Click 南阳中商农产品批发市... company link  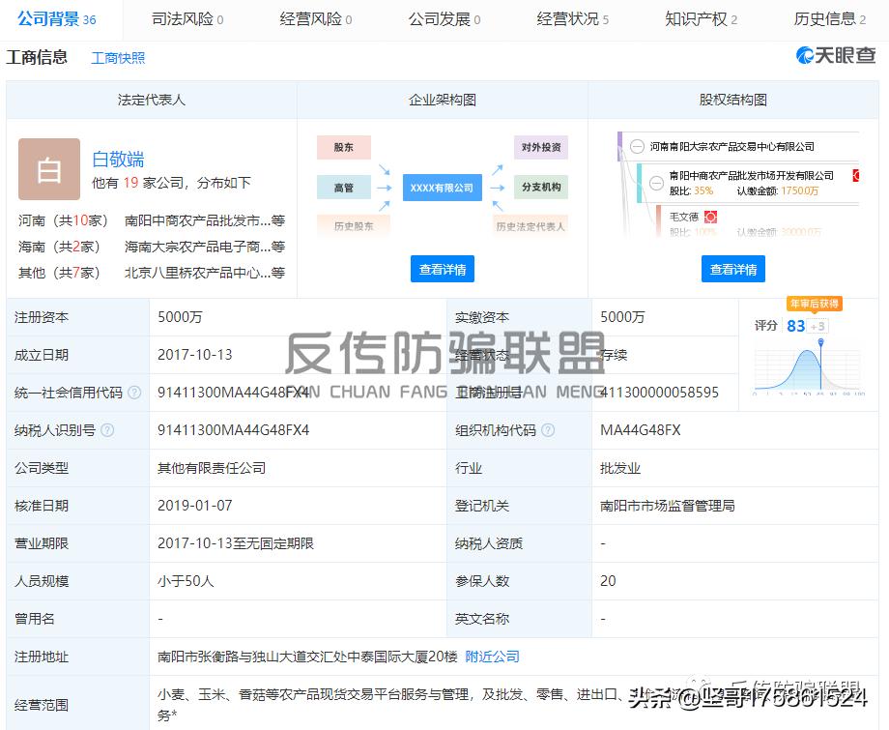[x=205, y=220]
